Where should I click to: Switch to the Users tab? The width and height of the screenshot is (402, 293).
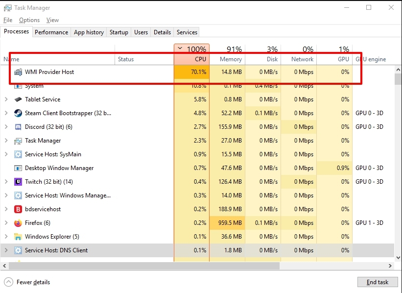pos(141,32)
